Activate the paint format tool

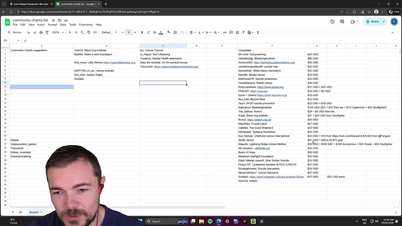coord(47,32)
